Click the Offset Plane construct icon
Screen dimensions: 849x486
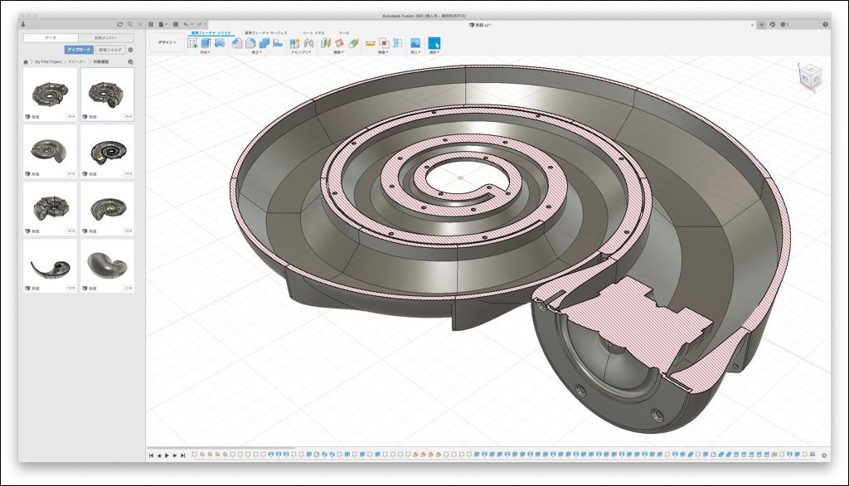tap(325, 43)
